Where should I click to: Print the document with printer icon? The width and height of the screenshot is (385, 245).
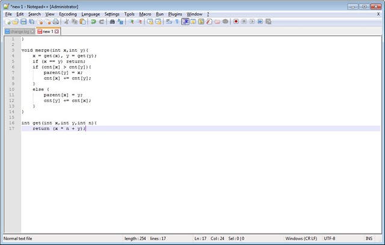click(56, 22)
